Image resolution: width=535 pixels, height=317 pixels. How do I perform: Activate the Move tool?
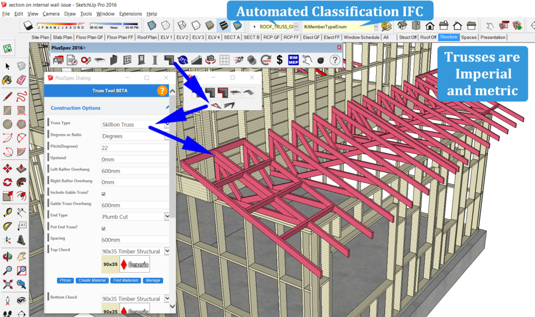[x=7, y=168]
